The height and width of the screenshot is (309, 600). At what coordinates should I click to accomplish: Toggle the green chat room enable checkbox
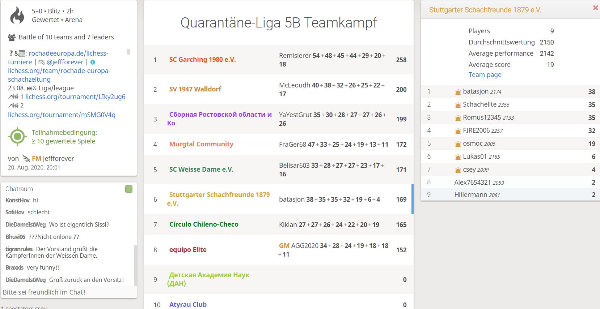[x=129, y=189]
